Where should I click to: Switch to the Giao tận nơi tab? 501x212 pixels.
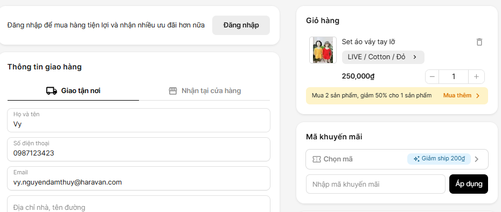(73, 91)
